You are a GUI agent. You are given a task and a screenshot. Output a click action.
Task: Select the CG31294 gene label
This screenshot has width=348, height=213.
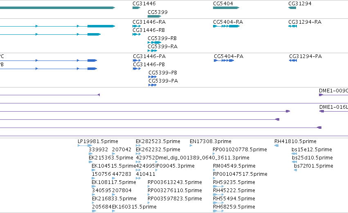[300, 4]
